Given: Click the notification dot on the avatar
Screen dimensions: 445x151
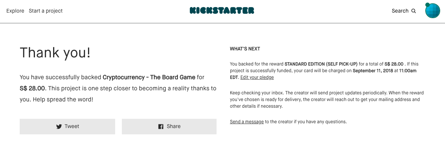Looking at the screenshot, I should [x=427, y=5].
